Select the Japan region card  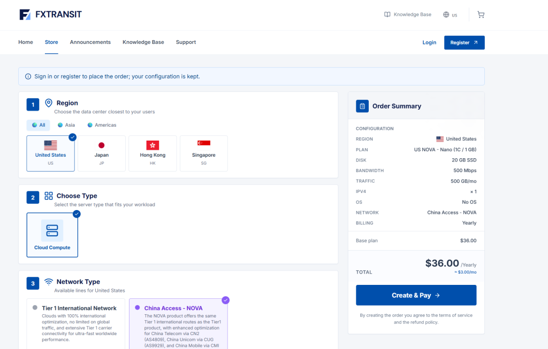pos(101,153)
